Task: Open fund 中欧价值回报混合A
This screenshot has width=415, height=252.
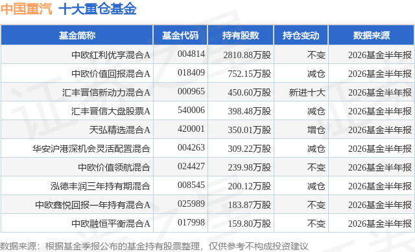Action: 111,74
